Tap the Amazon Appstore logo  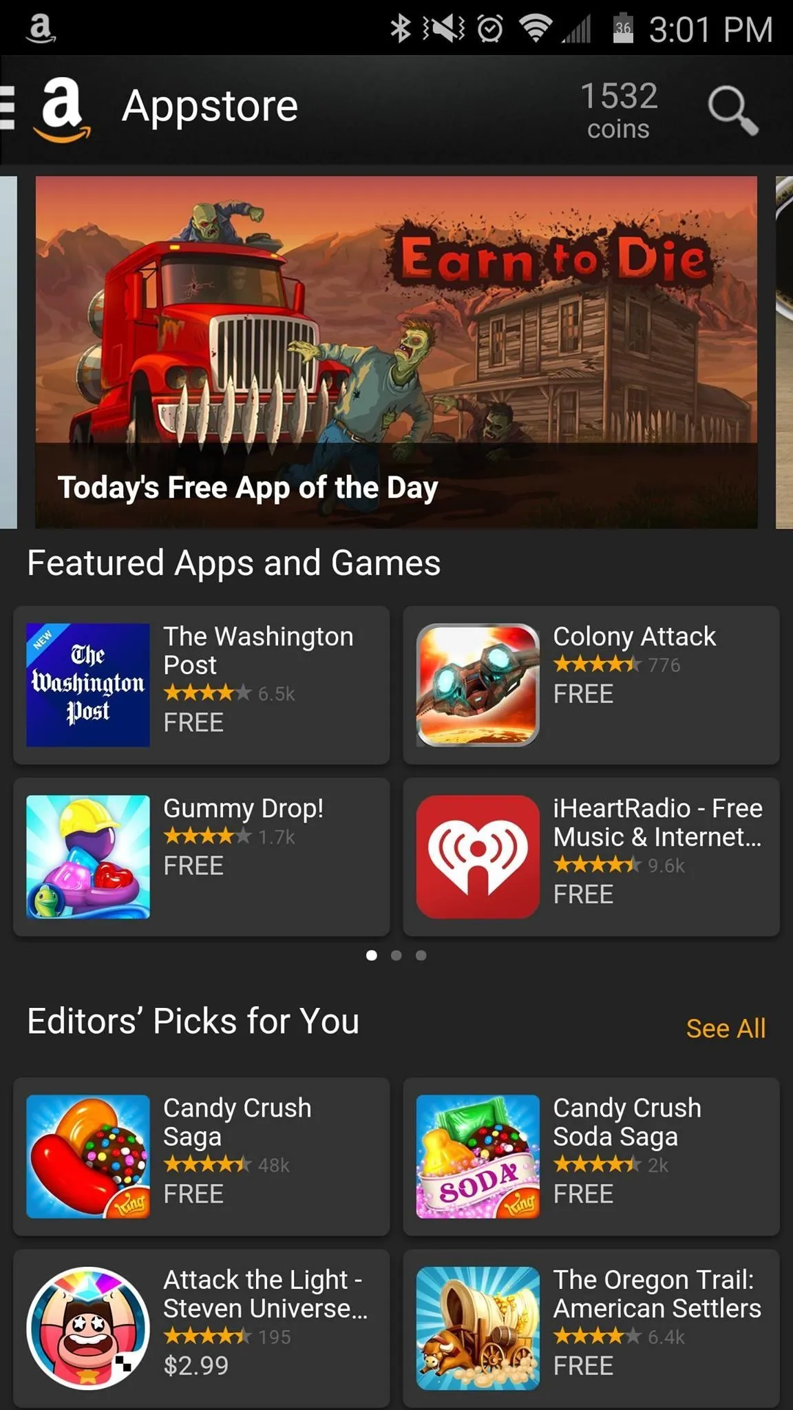point(63,110)
